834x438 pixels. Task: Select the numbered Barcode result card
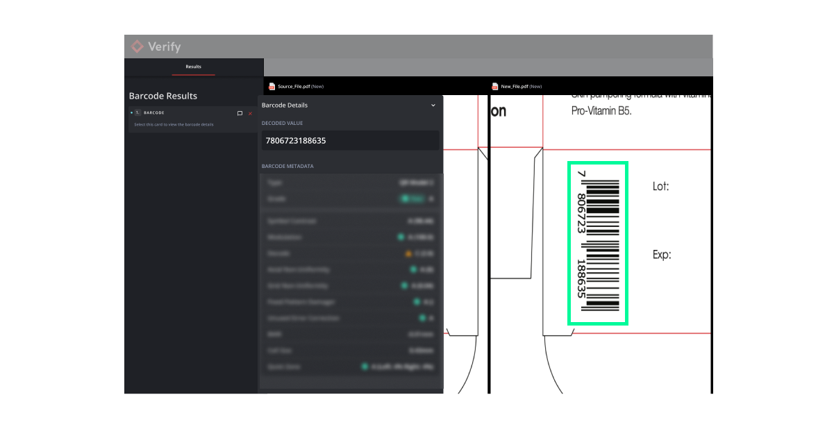click(191, 119)
